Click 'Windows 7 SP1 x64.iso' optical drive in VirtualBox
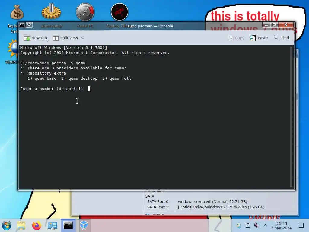Image resolution: width=309 pixels, height=232 pixels. 221,207
